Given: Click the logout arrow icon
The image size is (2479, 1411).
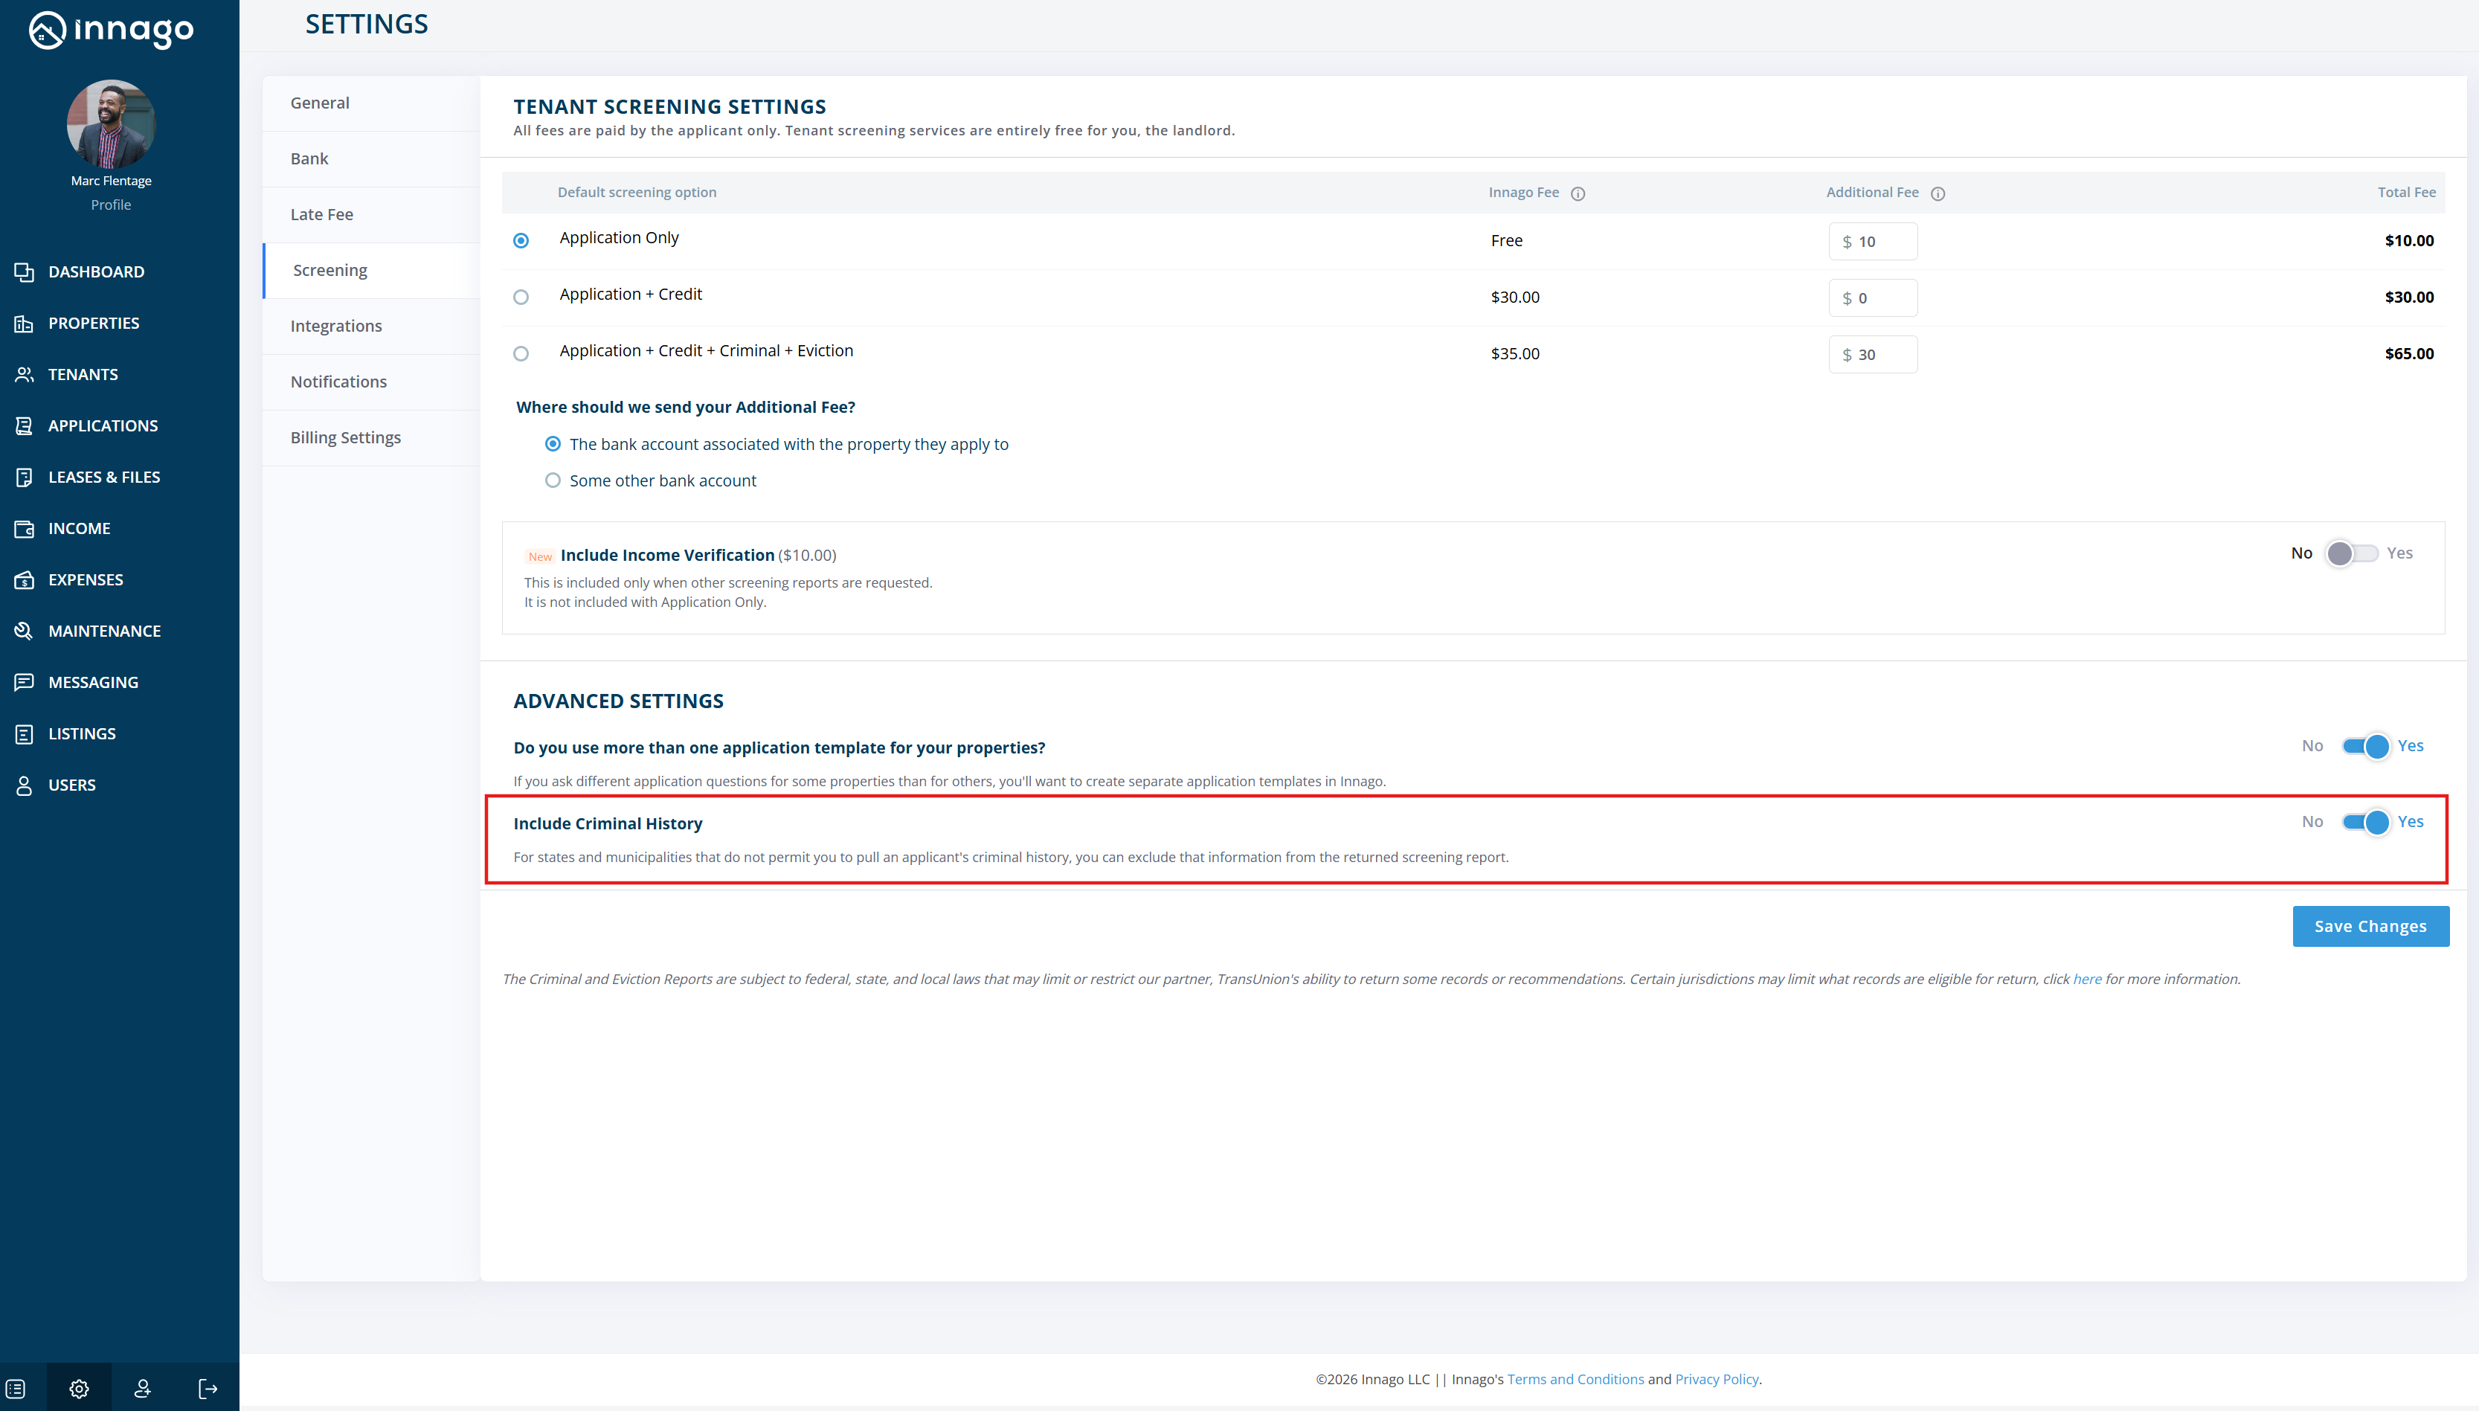Looking at the screenshot, I should [208, 1389].
